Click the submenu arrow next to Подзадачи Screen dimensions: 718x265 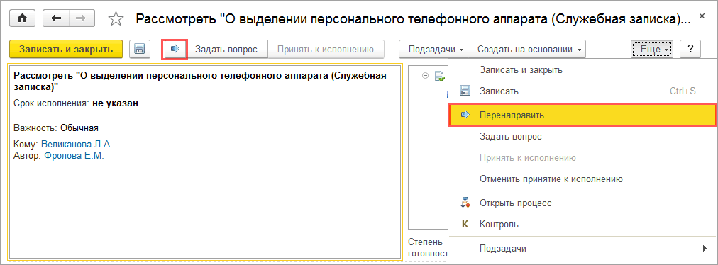coord(705,249)
